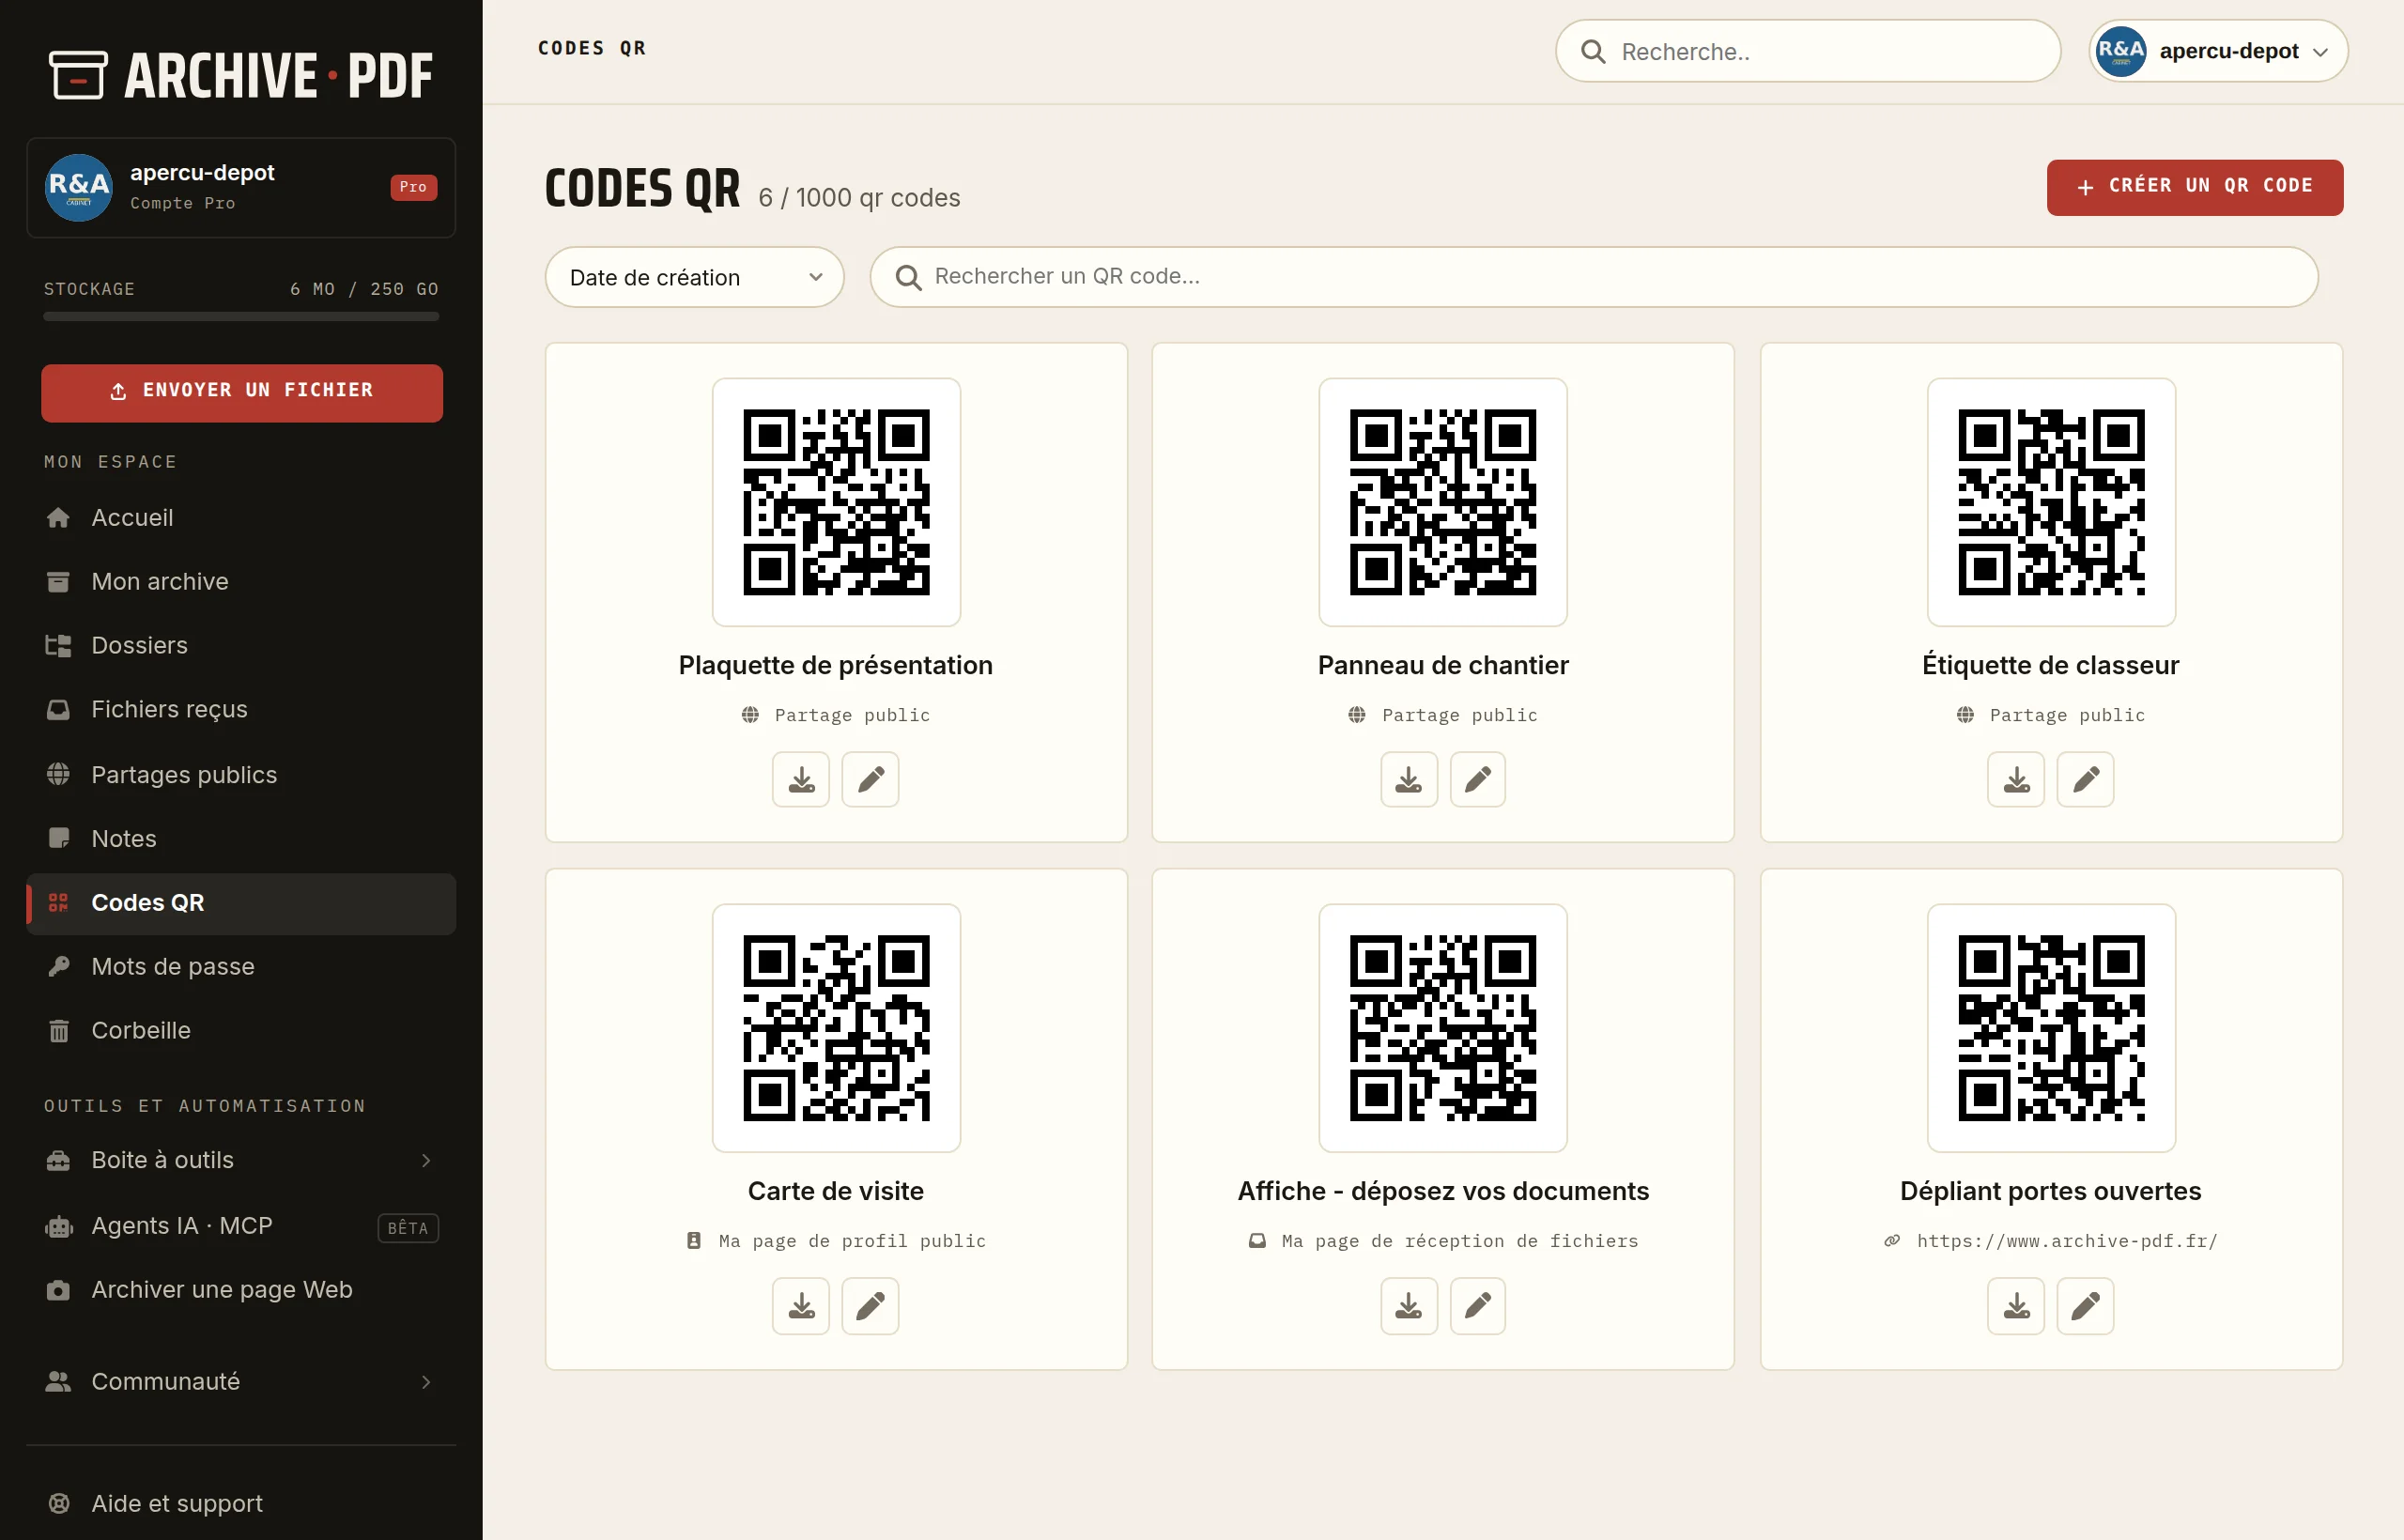Click Partage public under Plaquette de présentation

[x=852, y=715]
